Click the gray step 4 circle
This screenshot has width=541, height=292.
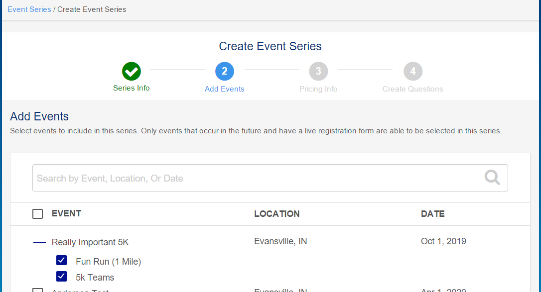[x=413, y=72]
